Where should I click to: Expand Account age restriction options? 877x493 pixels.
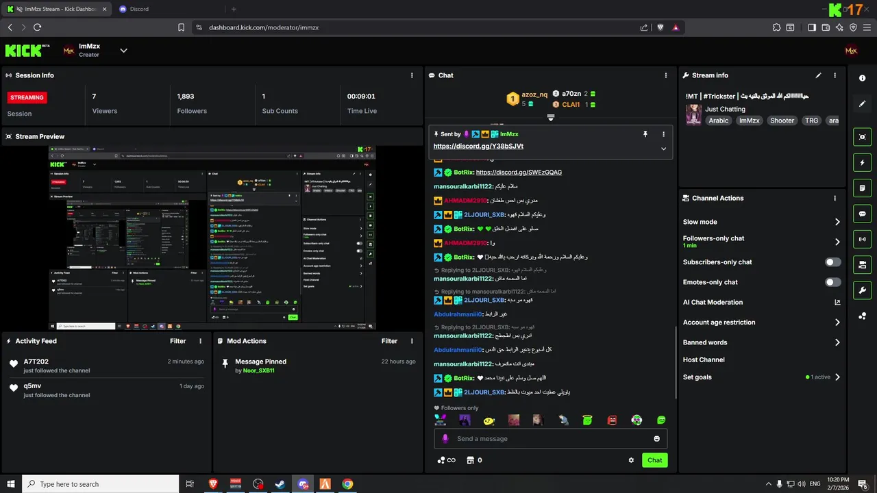click(x=837, y=323)
